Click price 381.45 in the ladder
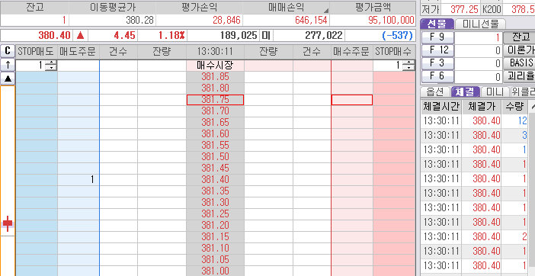This screenshot has height=276, width=535. tap(215, 168)
